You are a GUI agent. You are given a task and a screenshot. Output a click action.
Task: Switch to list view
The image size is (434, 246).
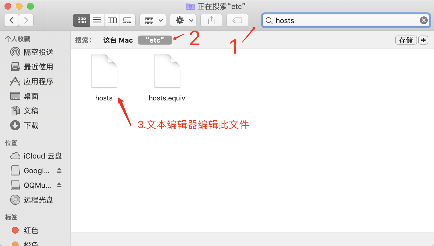(97, 20)
